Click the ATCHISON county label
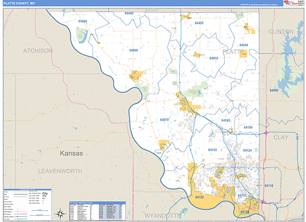This screenshot has height=222, width=306. [37, 51]
